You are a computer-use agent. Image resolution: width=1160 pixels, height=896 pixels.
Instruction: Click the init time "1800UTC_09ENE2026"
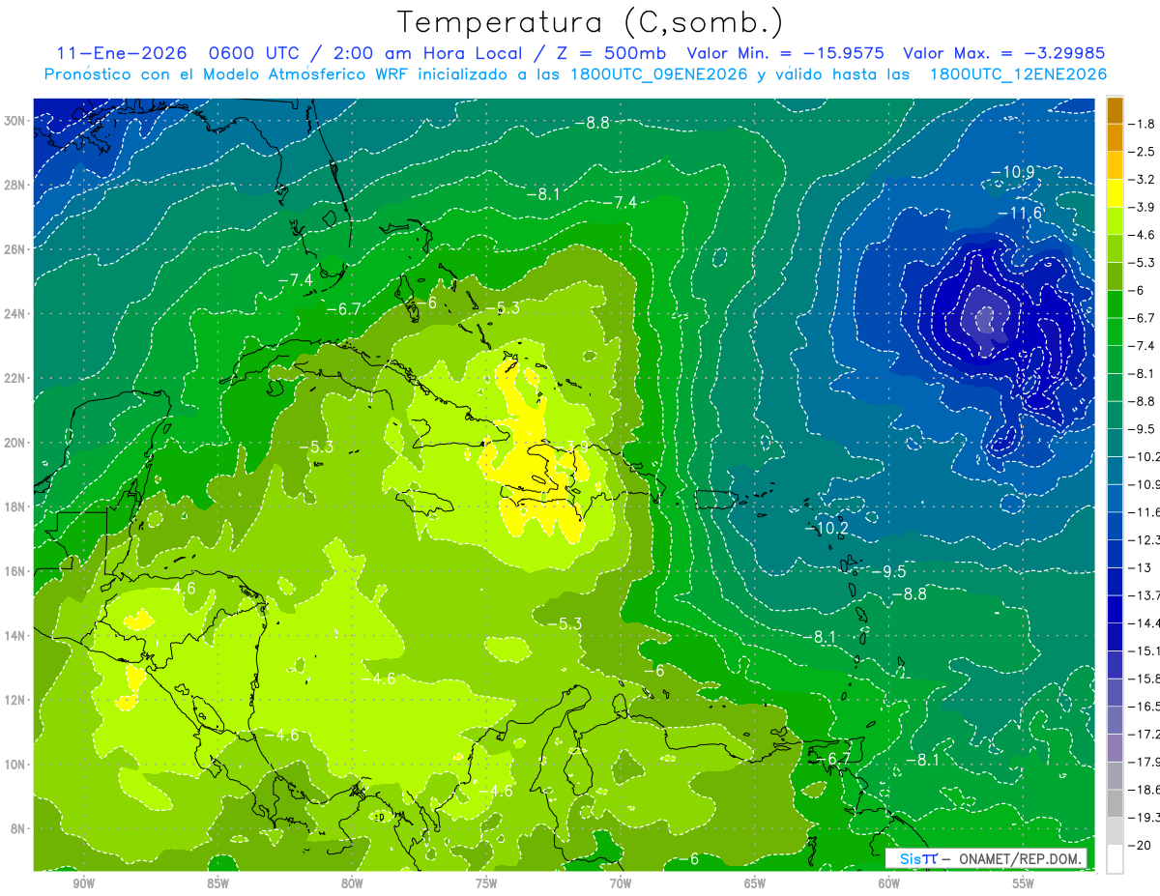pos(658,74)
